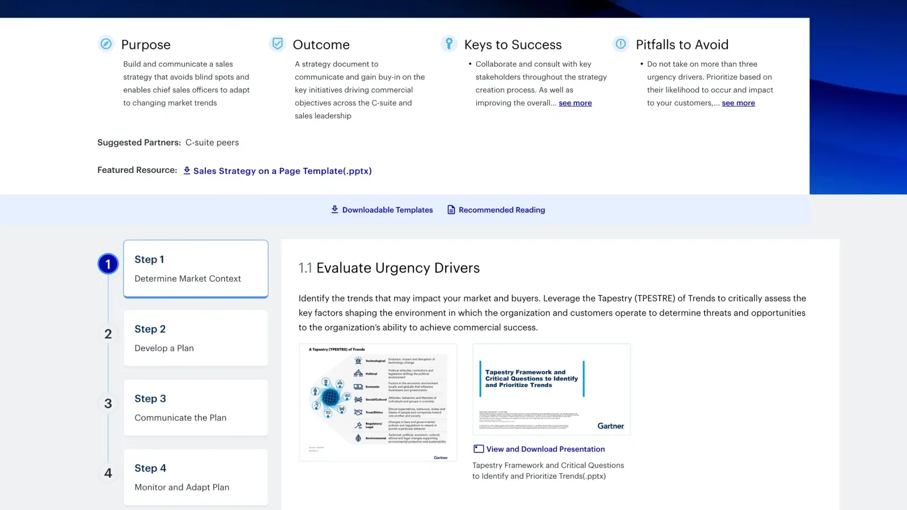The image size is (907, 510).
Task: Open the Tapestry TPESTRE of Trends thumbnail
Action: tap(378, 402)
